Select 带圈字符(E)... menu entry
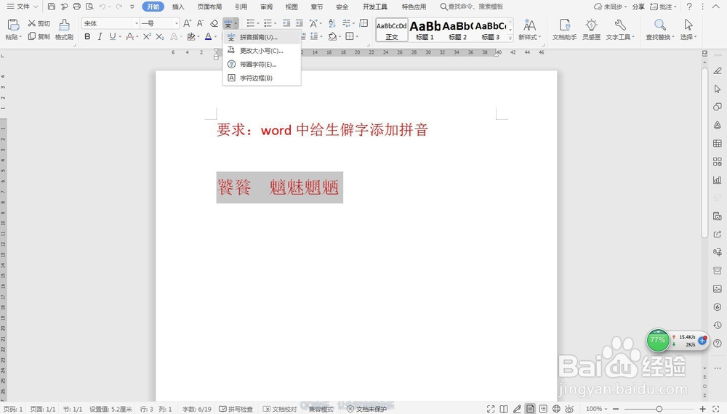The height and width of the screenshot is (414, 727). tap(262, 65)
